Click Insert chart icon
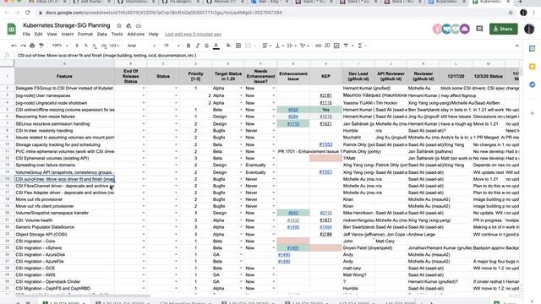The width and height of the screenshot is (541, 304). pos(336,46)
